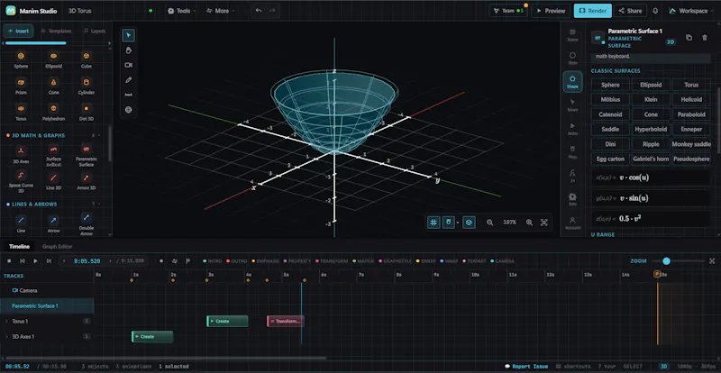This screenshot has height=373, width=721.
Task: Insert a Torus from the Insert panel
Action: (21, 113)
